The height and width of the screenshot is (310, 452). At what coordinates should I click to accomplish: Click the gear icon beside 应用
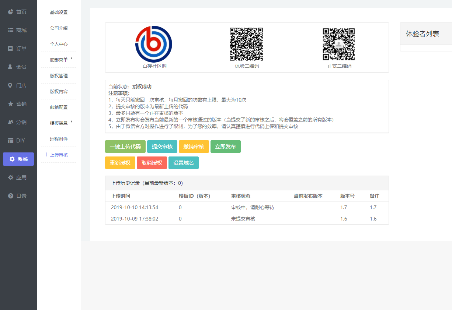coord(11,177)
